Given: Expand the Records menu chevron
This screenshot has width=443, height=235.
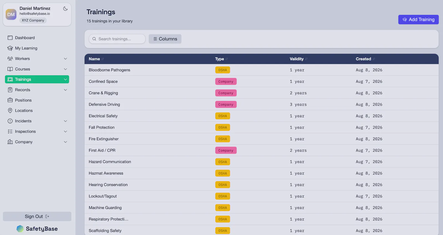Looking at the screenshot, I should [66, 90].
